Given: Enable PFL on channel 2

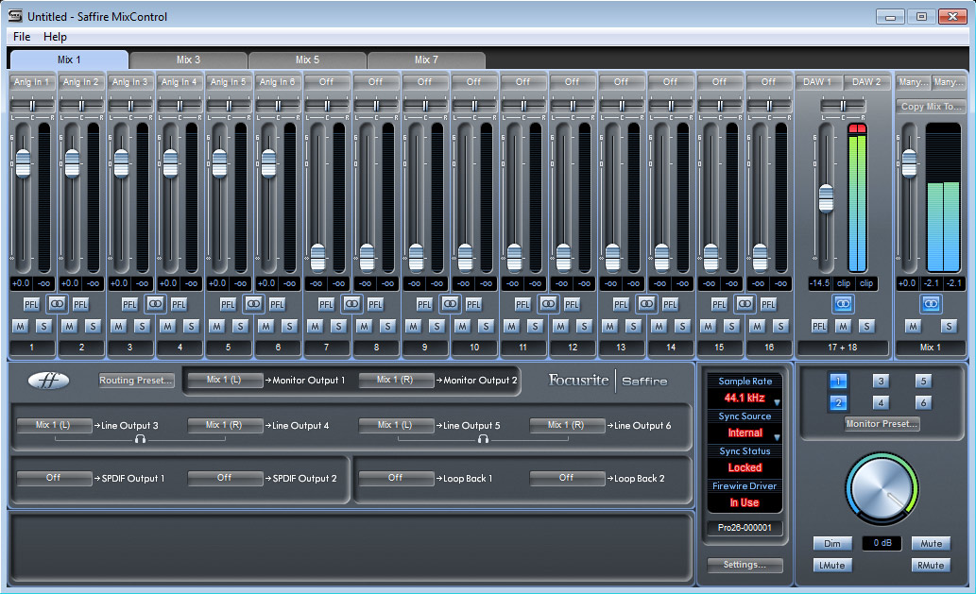Looking at the screenshot, I should [x=80, y=304].
